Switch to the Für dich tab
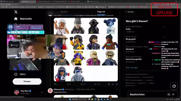The image size is (181, 101). [64, 12]
